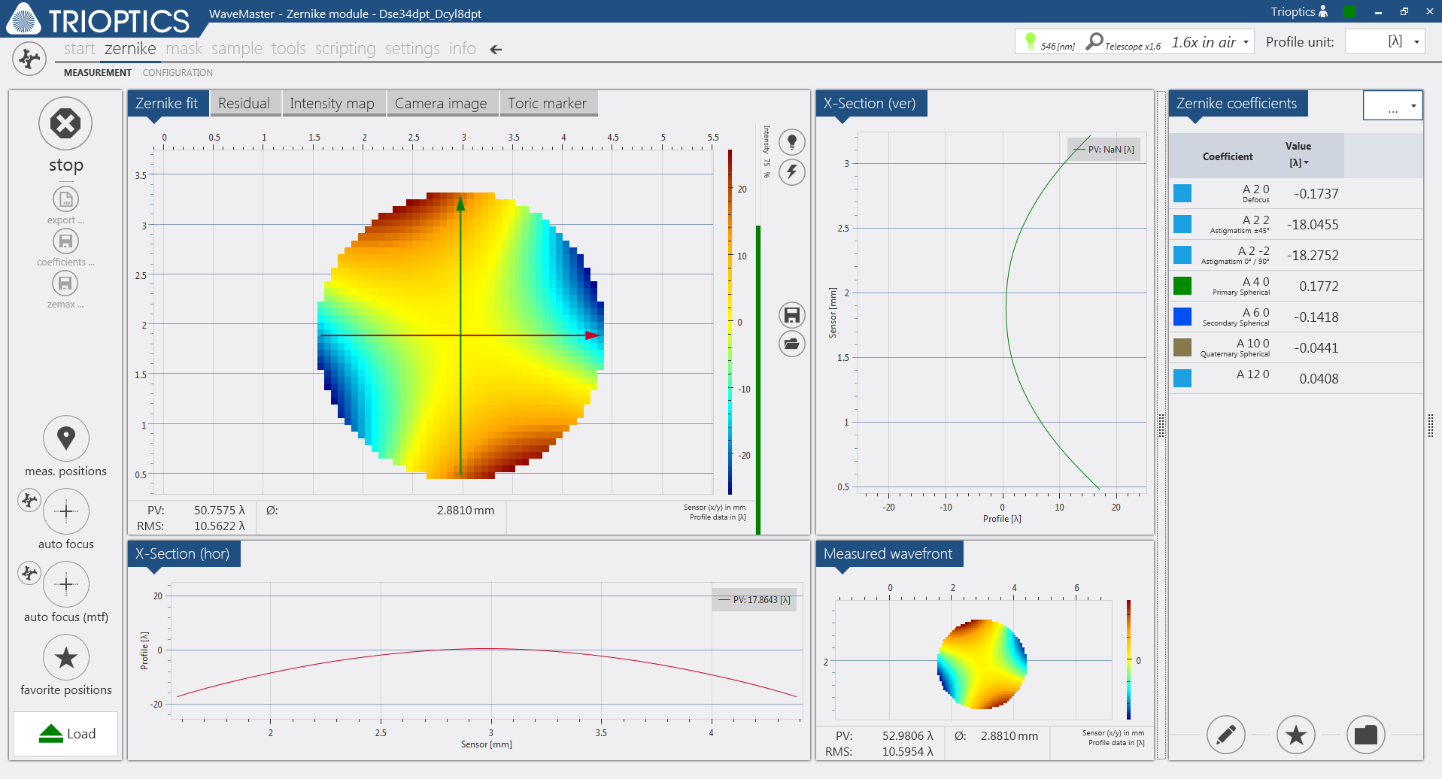The height and width of the screenshot is (779, 1442).
Task: Click the save coefficients icon
Action: 65,241
